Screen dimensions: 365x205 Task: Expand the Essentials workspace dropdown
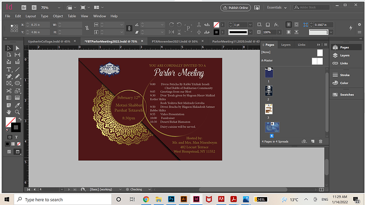point(277,8)
